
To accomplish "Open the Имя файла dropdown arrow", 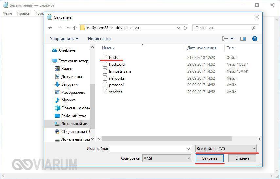I will pyautogui.click(x=188, y=149).
